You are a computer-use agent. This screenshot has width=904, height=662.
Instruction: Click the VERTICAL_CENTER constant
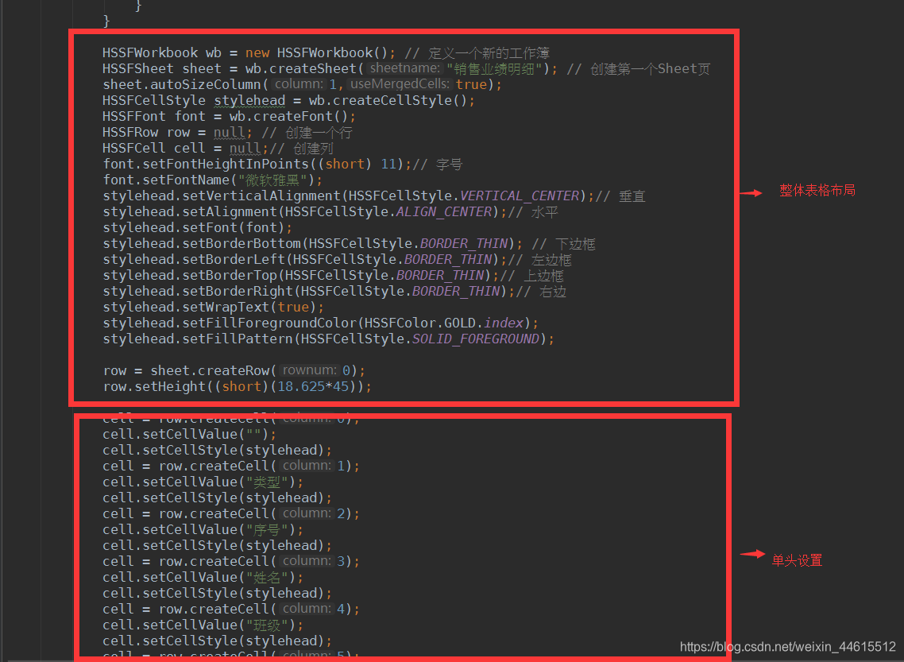(520, 196)
